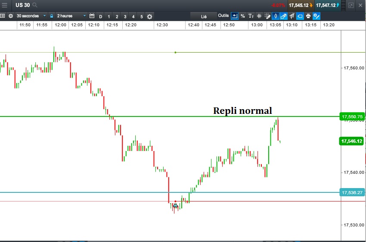Toggle the grid lines icon
The height and width of the screenshot is (242, 366).
point(259,16)
